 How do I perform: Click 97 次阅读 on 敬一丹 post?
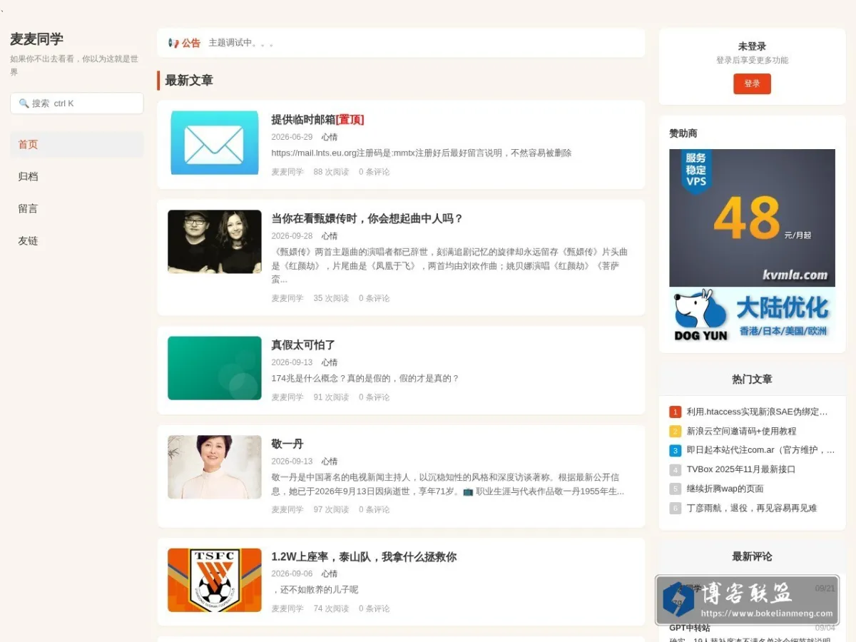pyautogui.click(x=331, y=510)
